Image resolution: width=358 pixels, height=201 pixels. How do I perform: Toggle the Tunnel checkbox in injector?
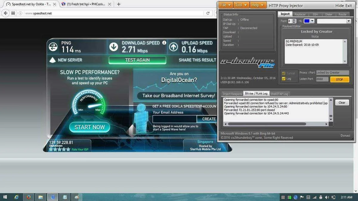pos(284,73)
